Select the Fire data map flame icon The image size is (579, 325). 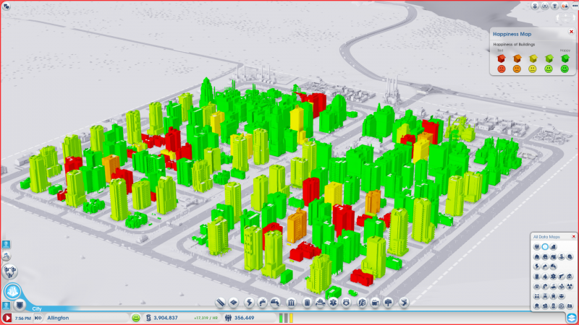coord(545,277)
